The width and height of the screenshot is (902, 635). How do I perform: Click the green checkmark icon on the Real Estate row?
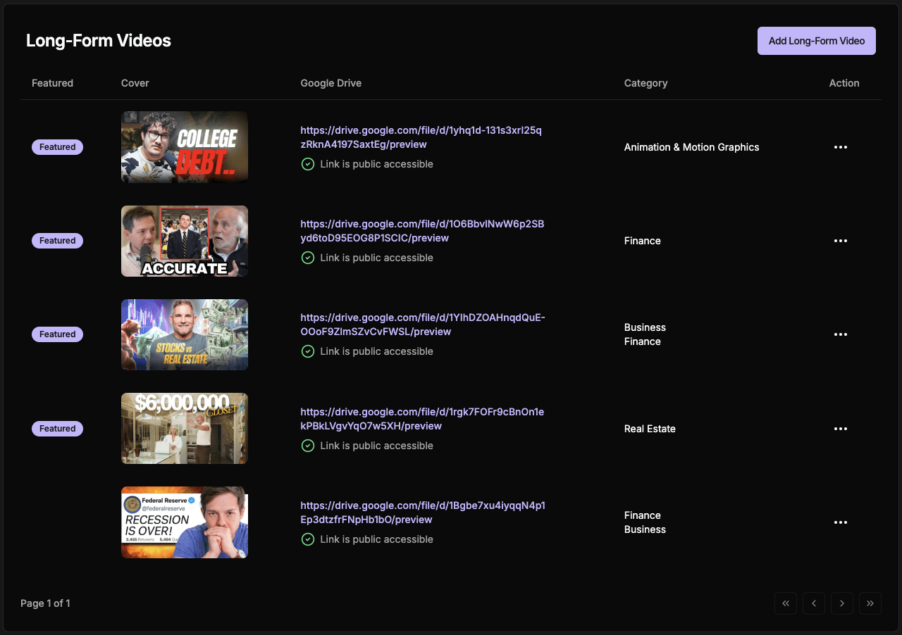(308, 445)
